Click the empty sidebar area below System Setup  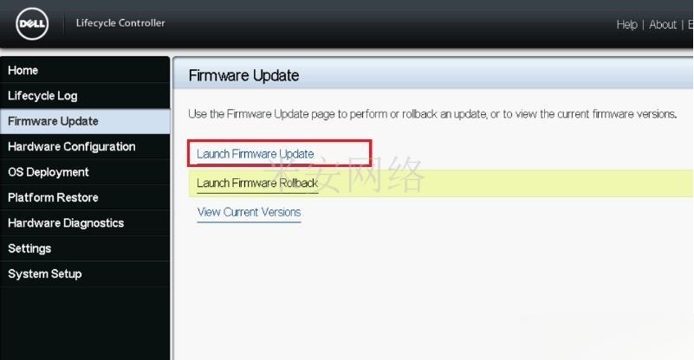(85, 324)
